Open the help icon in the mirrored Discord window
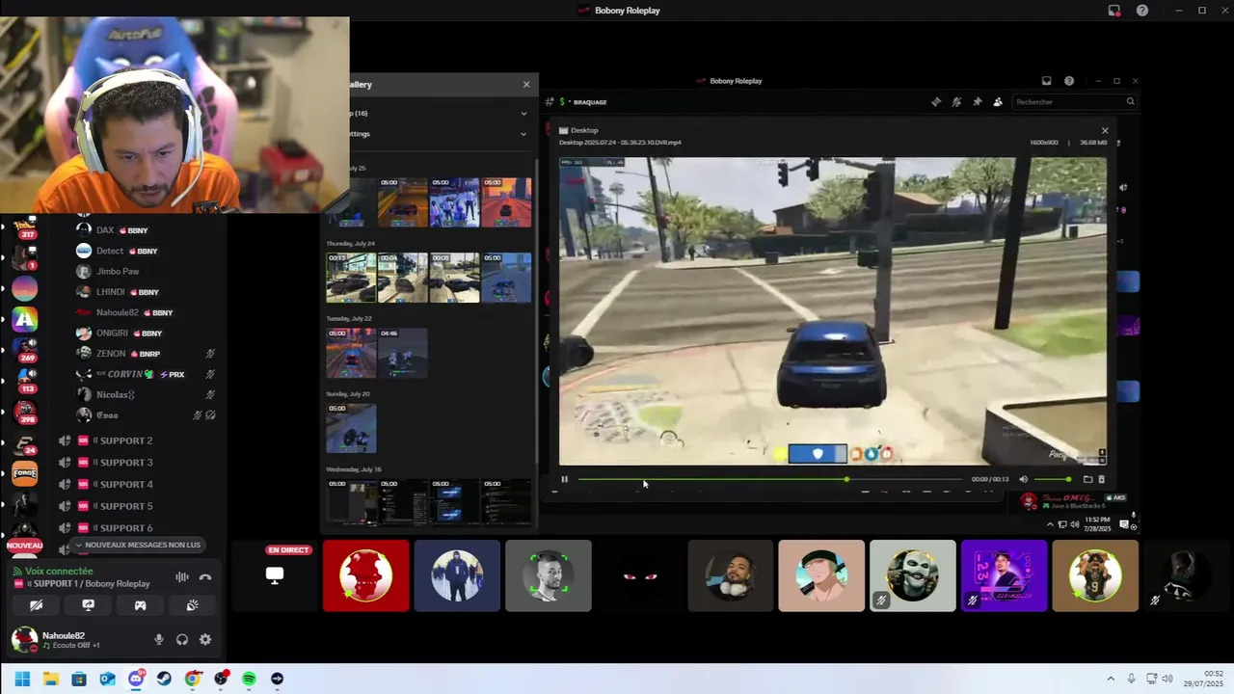This screenshot has width=1234, height=694. tap(1069, 81)
